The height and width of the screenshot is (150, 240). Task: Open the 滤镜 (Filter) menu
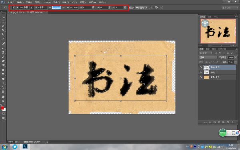66,2
